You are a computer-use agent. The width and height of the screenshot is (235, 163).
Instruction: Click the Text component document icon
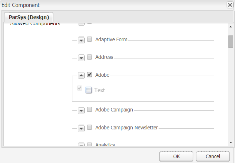pos(88,90)
